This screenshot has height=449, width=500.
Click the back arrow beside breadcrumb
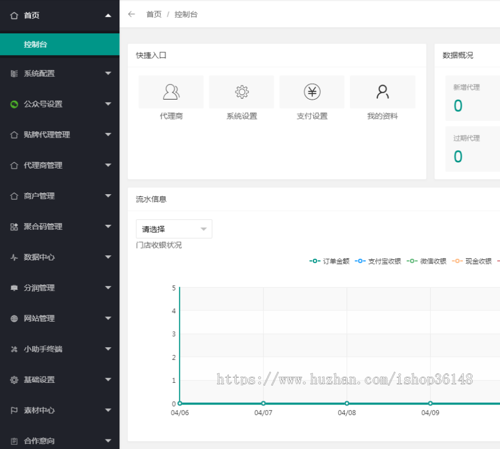[x=131, y=14]
